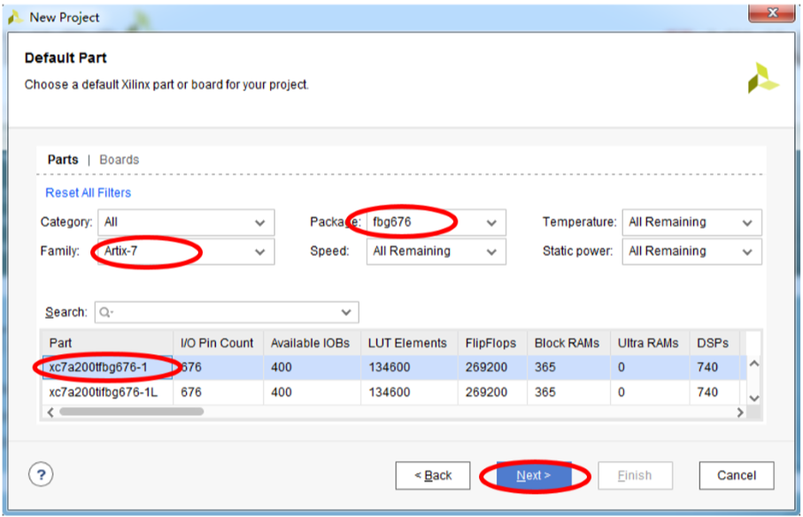Open the Category dropdown
Image resolution: width=803 pixels, height=517 pixels.
click(184, 222)
